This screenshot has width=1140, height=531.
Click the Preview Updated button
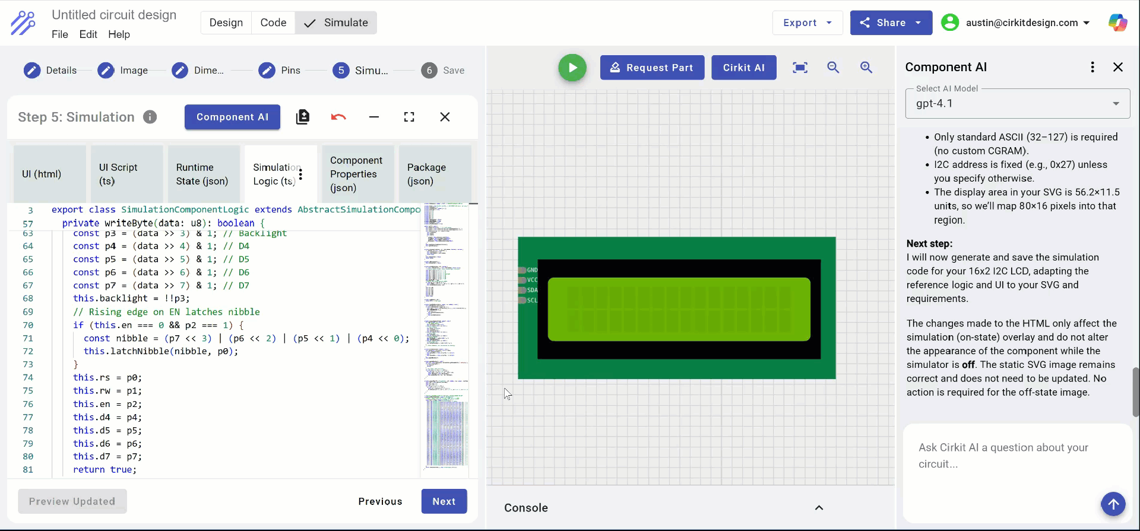click(72, 501)
